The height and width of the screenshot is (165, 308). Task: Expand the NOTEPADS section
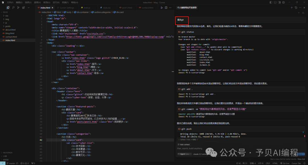pos(7,153)
